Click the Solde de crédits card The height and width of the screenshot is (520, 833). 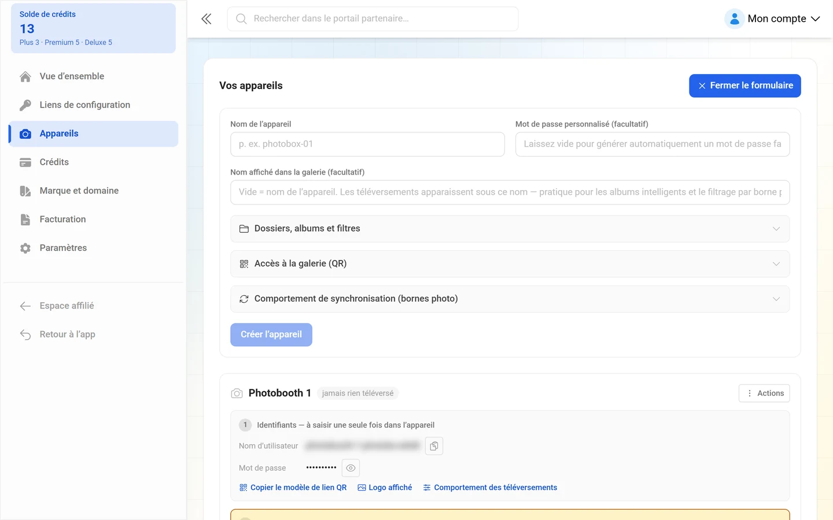[x=93, y=28]
